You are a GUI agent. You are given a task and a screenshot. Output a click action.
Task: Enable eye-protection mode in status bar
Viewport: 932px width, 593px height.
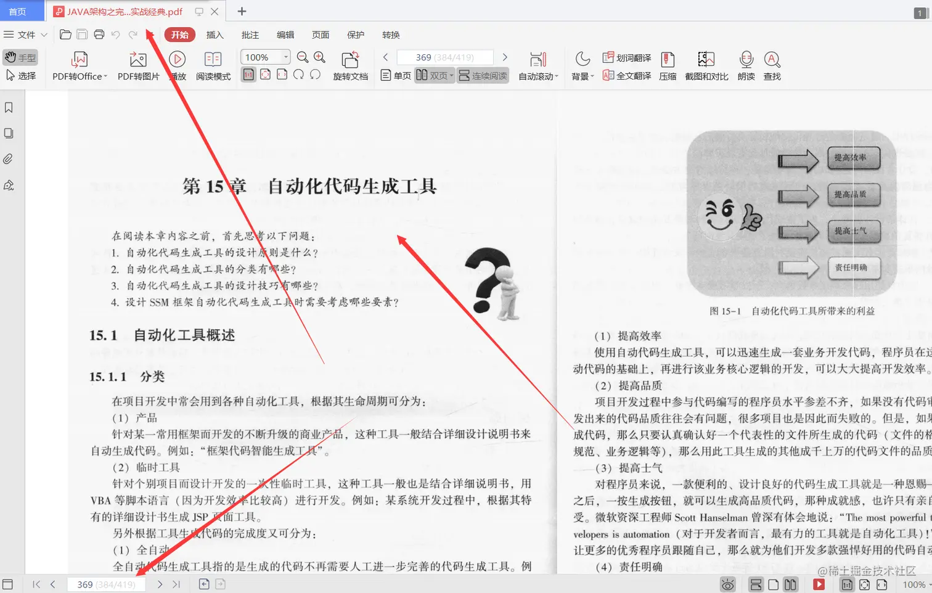728,584
